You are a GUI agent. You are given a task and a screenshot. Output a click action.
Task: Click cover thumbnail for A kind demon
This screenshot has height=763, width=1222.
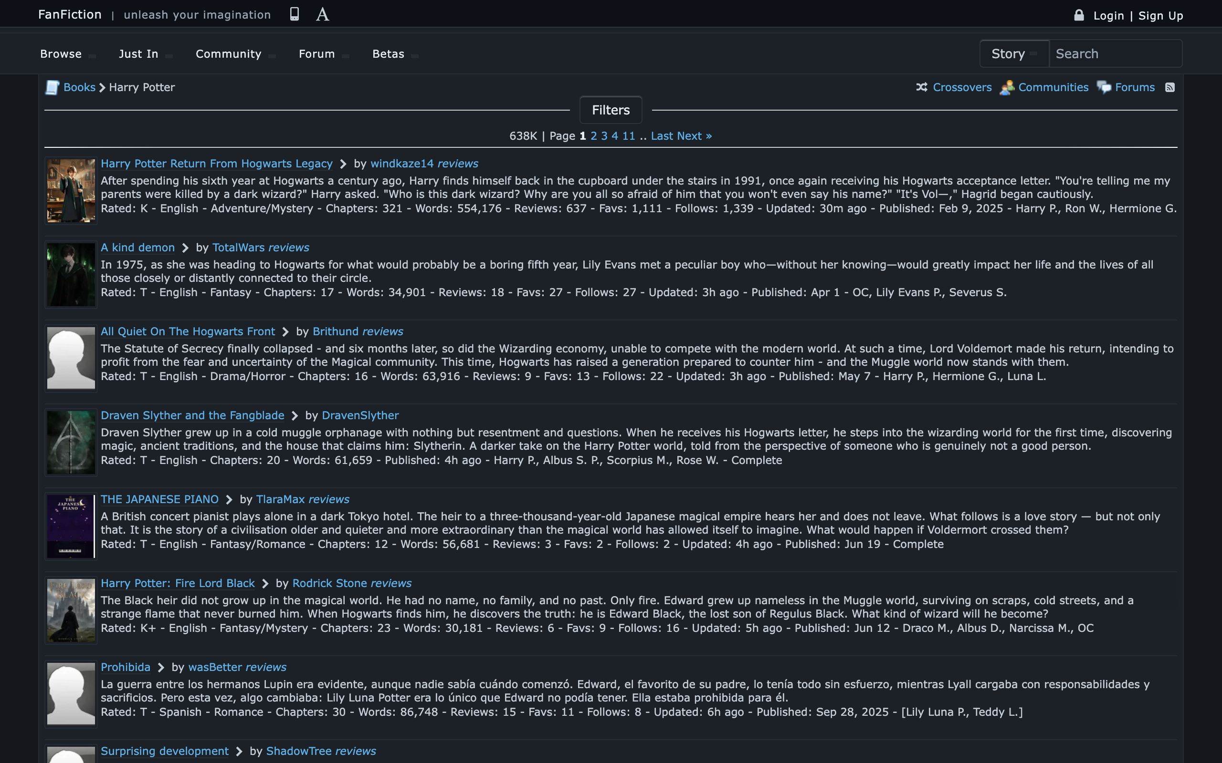click(71, 275)
